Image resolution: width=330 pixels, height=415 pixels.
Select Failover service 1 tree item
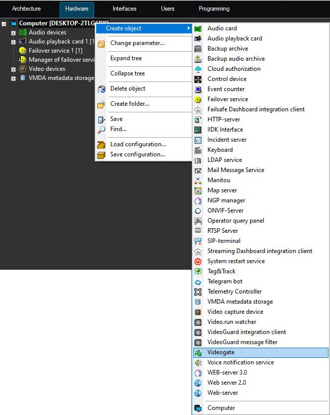point(55,51)
